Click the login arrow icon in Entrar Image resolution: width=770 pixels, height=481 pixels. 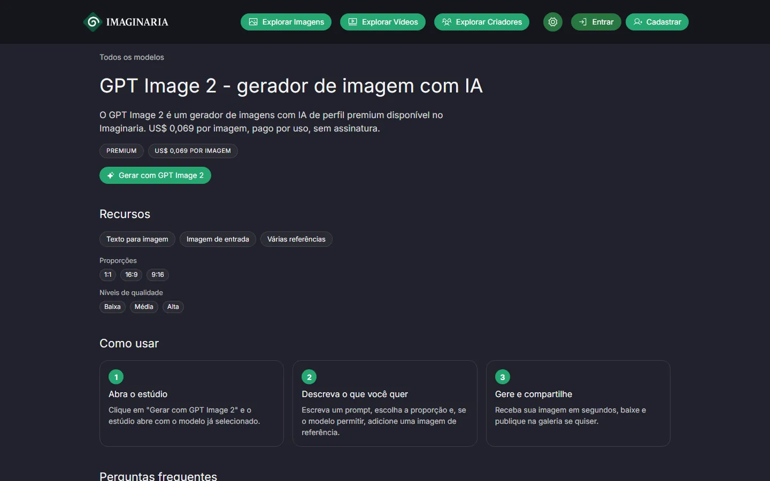pyautogui.click(x=583, y=22)
